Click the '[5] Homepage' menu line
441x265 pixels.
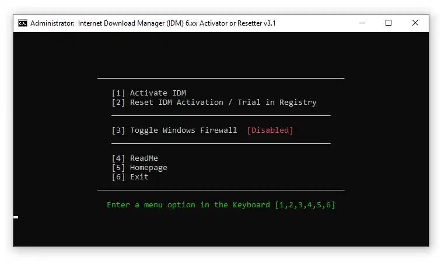(139, 168)
